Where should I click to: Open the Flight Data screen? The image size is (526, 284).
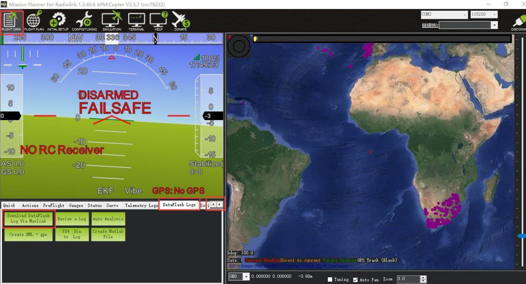click(x=11, y=22)
